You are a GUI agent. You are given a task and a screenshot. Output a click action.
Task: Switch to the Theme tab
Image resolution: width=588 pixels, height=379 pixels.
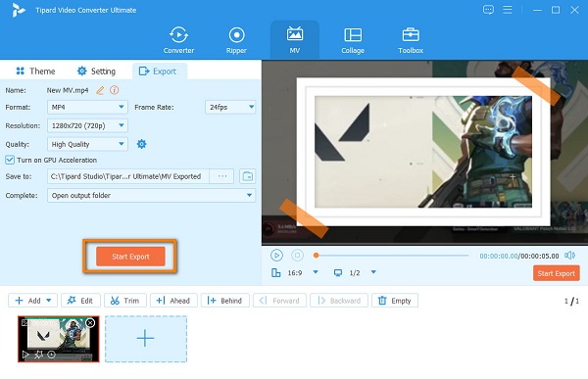[35, 71]
